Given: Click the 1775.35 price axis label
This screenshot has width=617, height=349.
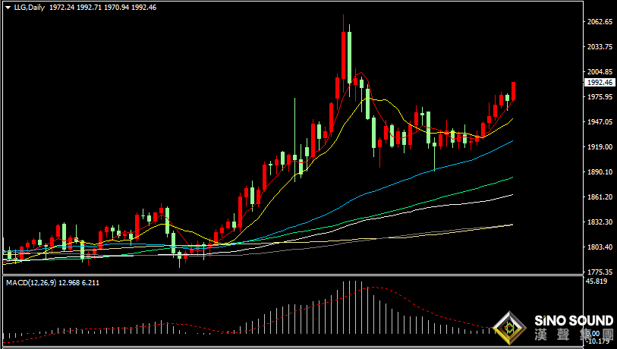Looking at the screenshot, I should [x=600, y=272].
